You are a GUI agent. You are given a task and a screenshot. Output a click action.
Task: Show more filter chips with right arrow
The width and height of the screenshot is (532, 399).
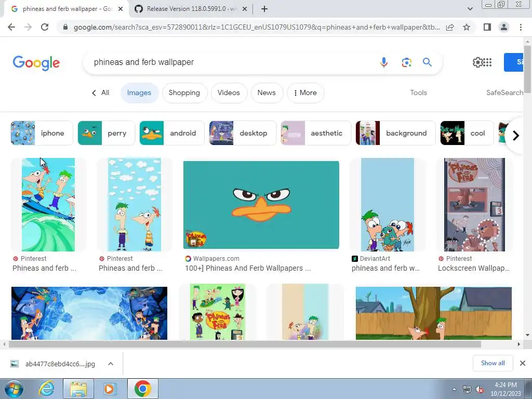(516, 136)
